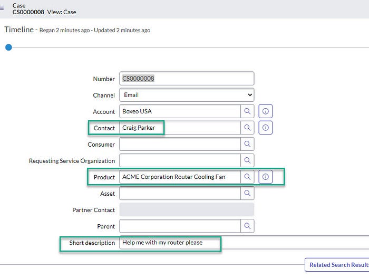The width and height of the screenshot is (369, 278).
Task: Select the Contact field with Craig Parker
Action: tap(179, 128)
